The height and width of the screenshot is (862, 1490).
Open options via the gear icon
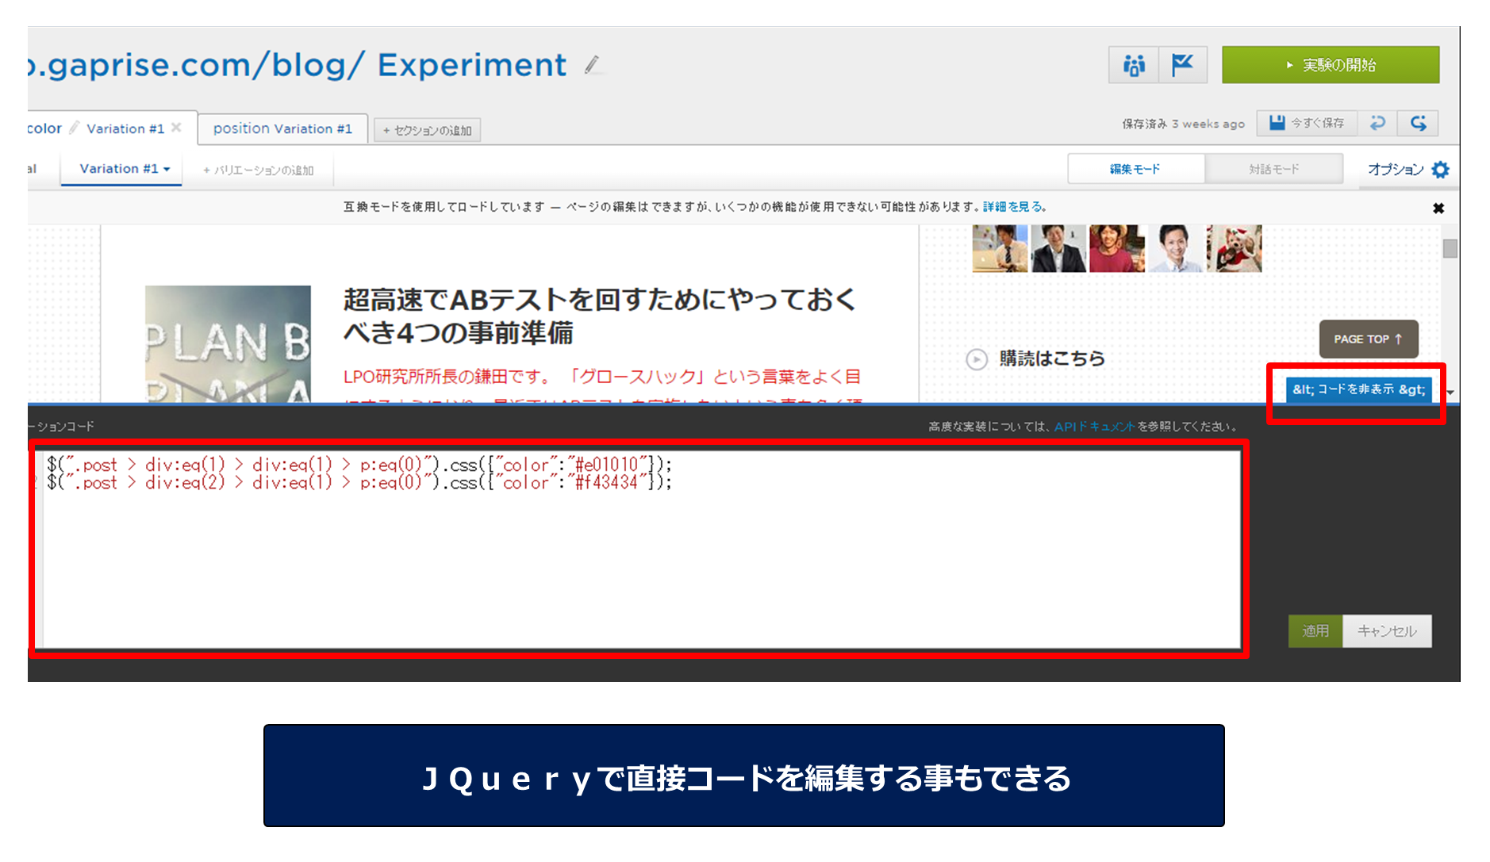[1441, 168]
